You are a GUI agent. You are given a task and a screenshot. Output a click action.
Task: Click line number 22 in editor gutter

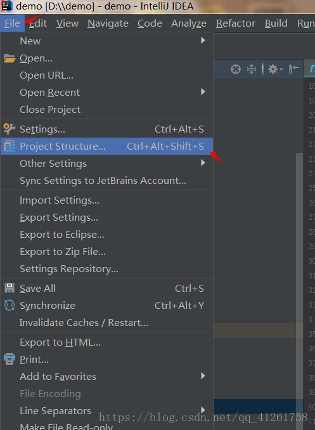tap(311, 144)
